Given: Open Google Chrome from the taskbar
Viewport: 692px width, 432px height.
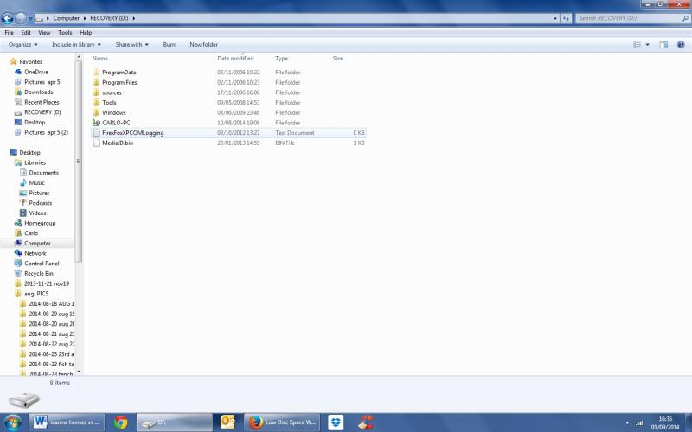Looking at the screenshot, I should coord(121,422).
